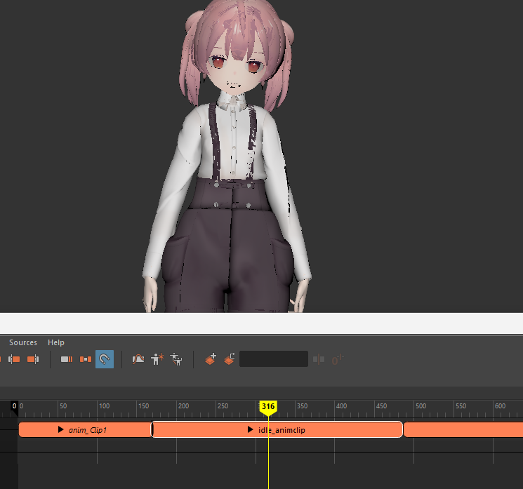This screenshot has height=489, width=523.
Task: Click the dimmed split-bar icon after the text field
Action: [319, 359]
